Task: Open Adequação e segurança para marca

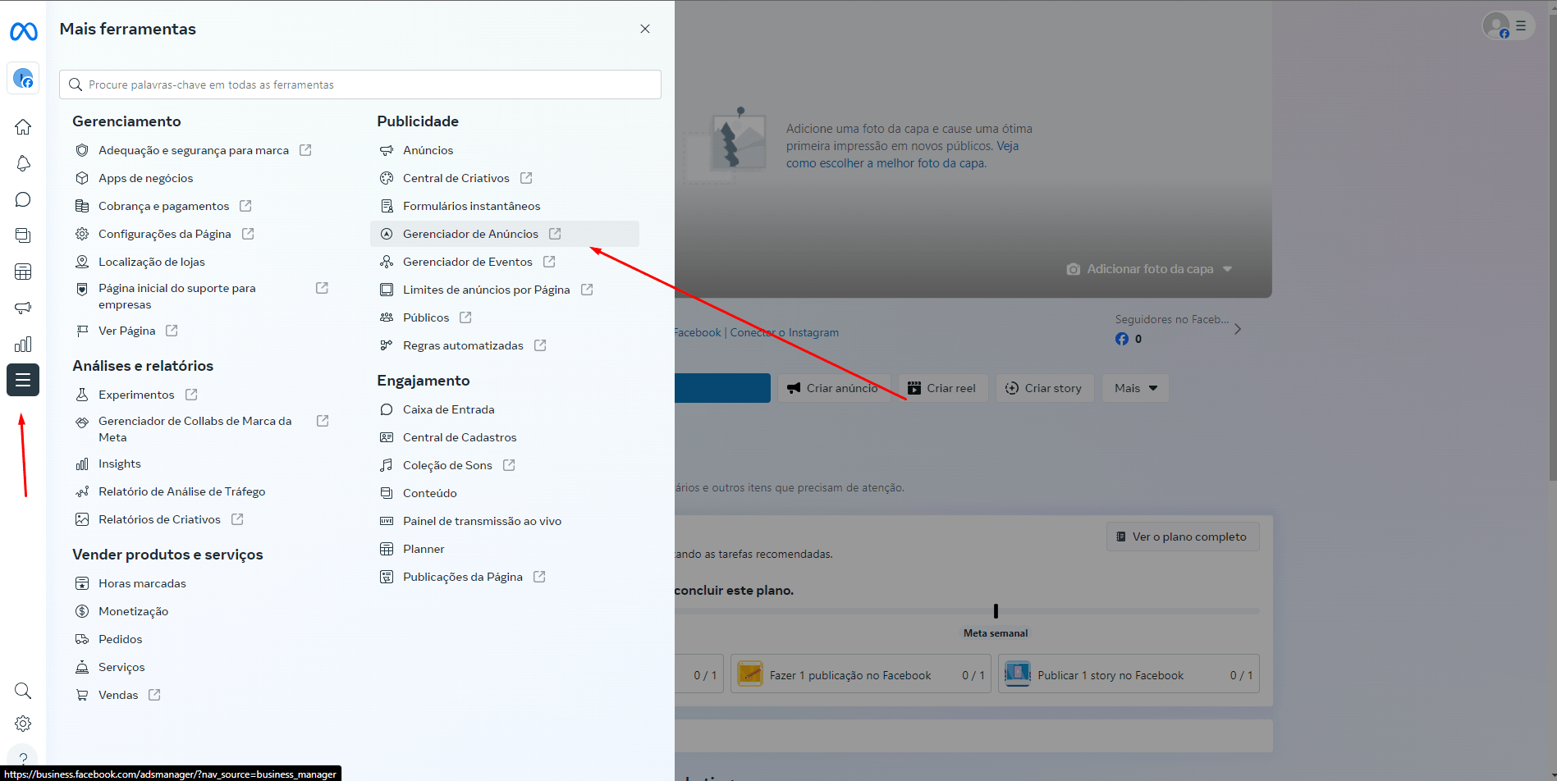Action: coord(194,150)
